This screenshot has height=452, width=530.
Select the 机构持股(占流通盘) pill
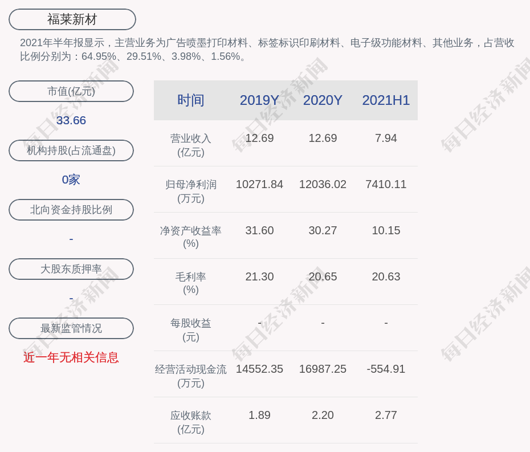pos(71,150)
